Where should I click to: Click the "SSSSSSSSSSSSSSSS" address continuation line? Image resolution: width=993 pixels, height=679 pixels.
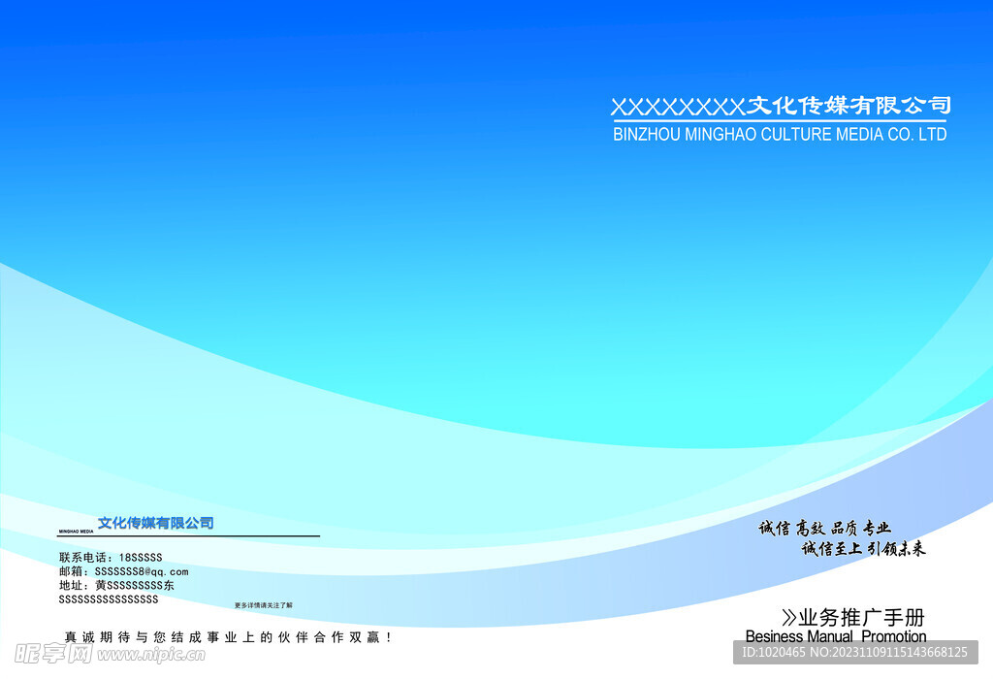pos(109,599)
